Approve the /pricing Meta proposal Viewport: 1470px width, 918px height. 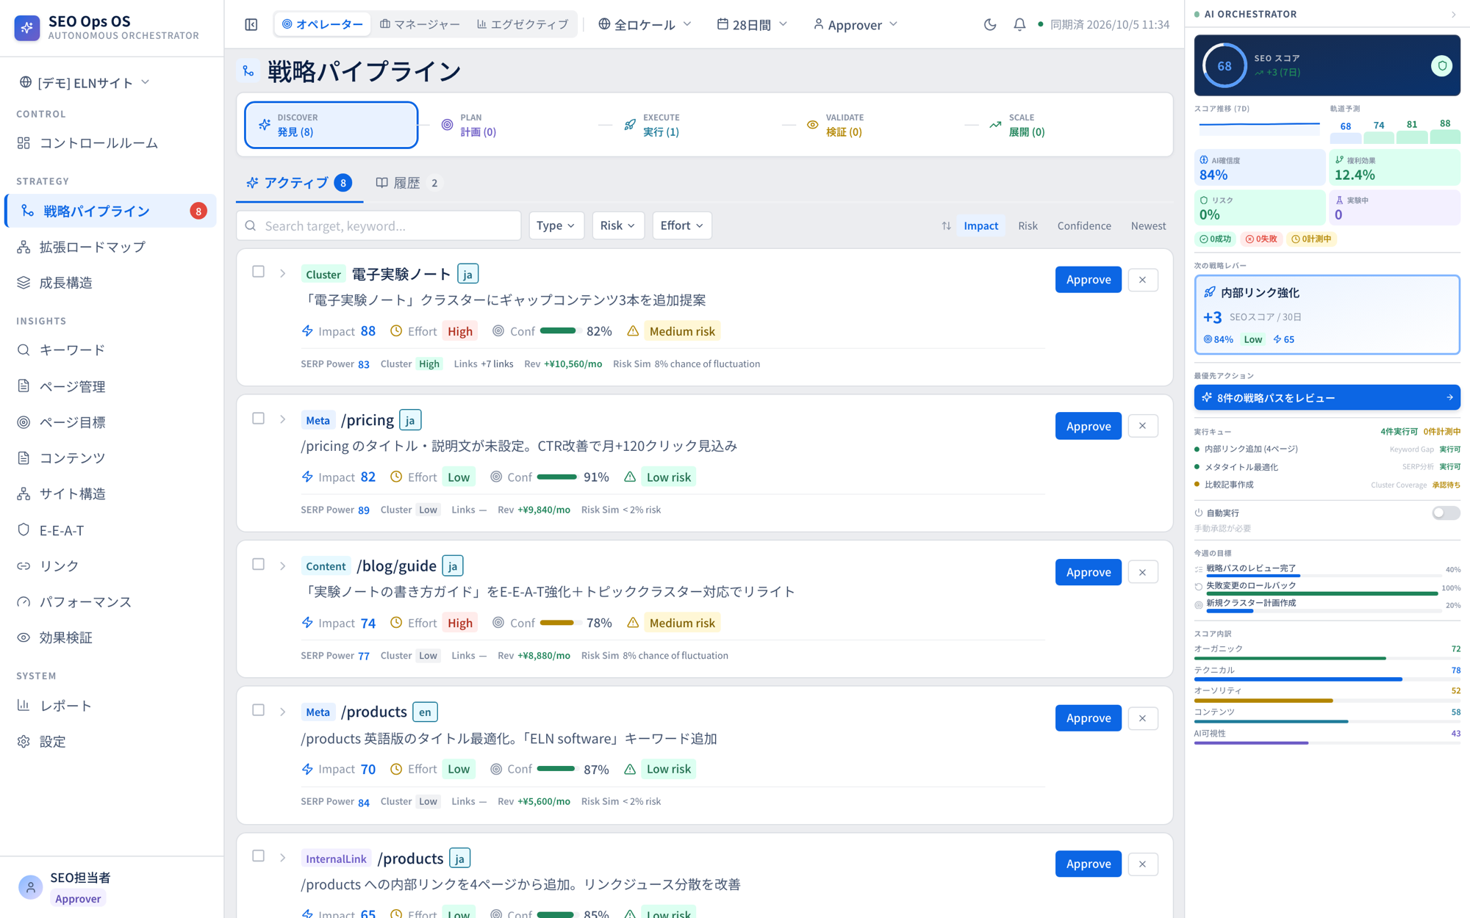(1088, 426)
